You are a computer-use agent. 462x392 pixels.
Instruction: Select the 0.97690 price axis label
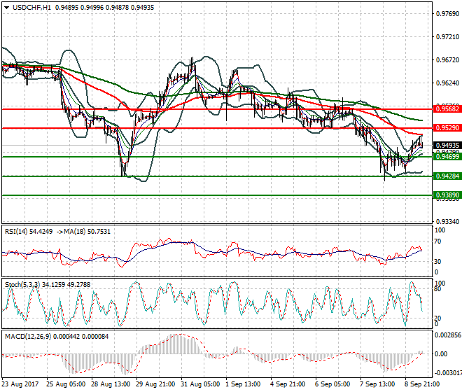[x=447, y=14]
